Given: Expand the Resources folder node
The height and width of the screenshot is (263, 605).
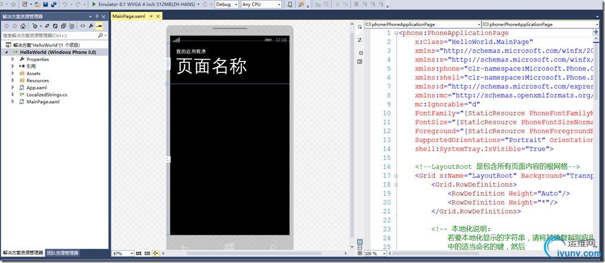Looking at the screenshot, I should click(12, 80).
